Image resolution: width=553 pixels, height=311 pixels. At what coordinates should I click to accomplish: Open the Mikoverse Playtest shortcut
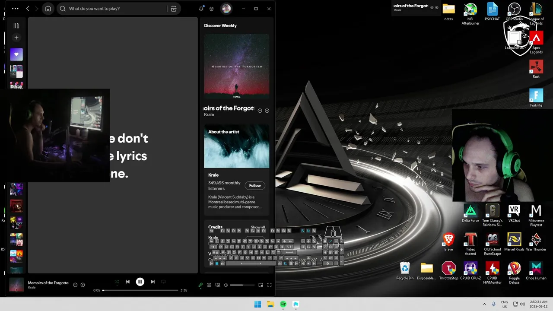pyautogui.click(x=536, y=215)
